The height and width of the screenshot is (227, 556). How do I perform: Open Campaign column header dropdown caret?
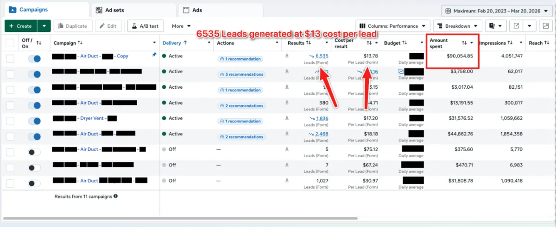click(x=154, y=43)
